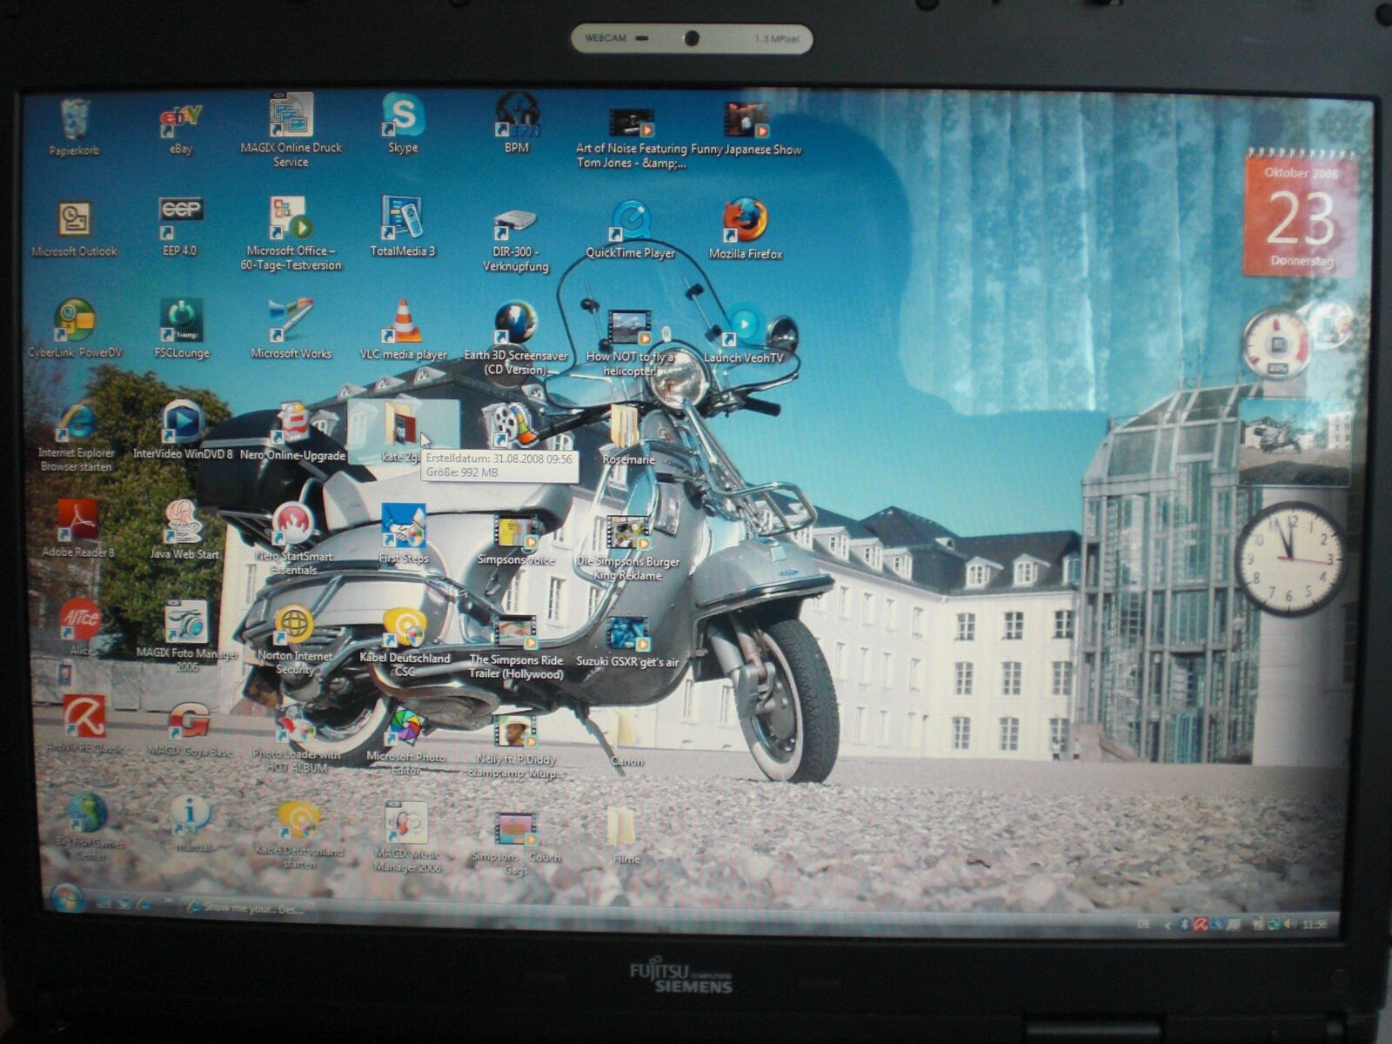Open the Filme folder
The image size is (1392, 1044).
pyautogui.click(x=622, y=828)
